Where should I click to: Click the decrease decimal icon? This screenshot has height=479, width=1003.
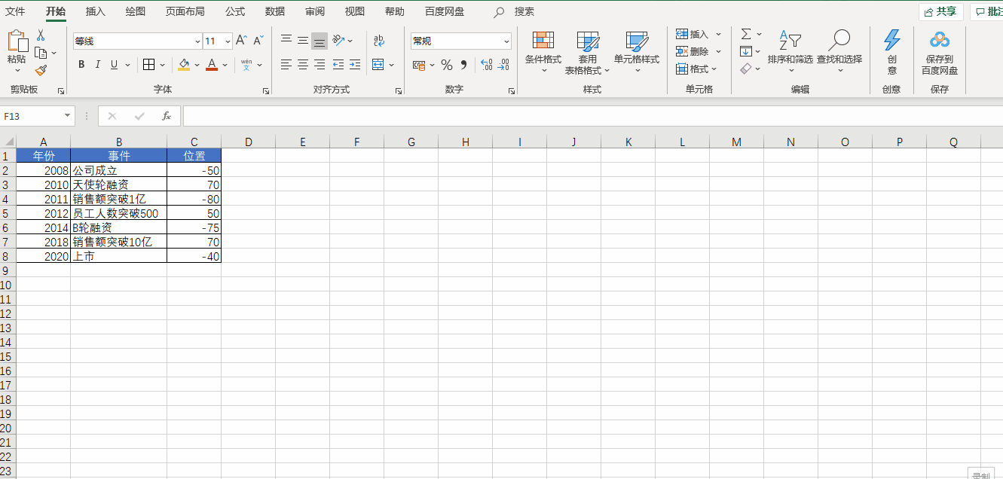click(x=503, y=65)
